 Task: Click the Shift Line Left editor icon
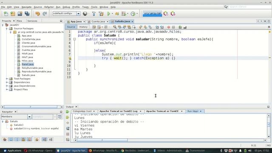157,27
